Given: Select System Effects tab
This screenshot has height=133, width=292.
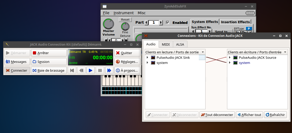Looking at the screenshot, I should tap(205, 22).
